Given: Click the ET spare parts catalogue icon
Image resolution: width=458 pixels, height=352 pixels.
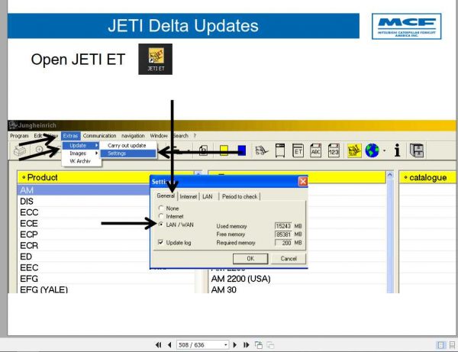Looking at the screenshot, I should [x=298, y=150].
